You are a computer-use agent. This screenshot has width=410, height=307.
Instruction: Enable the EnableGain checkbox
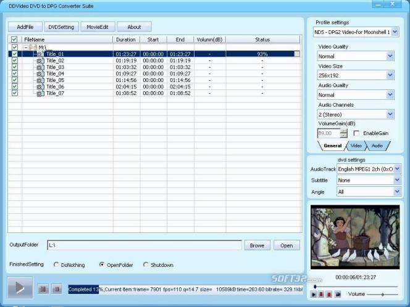(x=356, y=133)
